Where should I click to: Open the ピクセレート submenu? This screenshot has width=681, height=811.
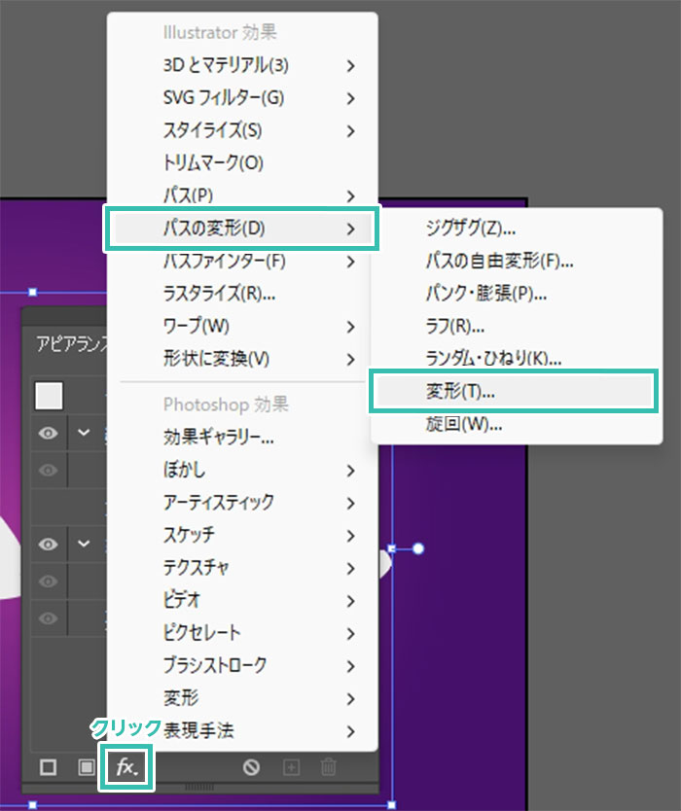tap(242, 633)
